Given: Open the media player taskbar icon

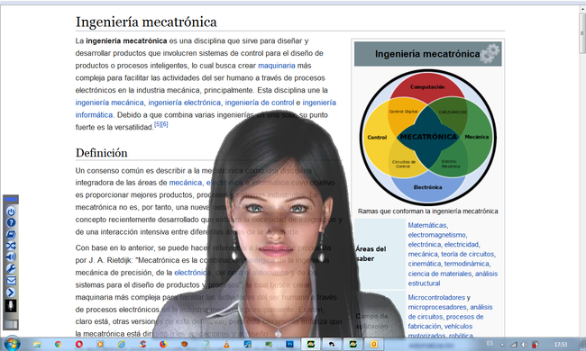Looking at the screenshot, I should tap(100, 345).
